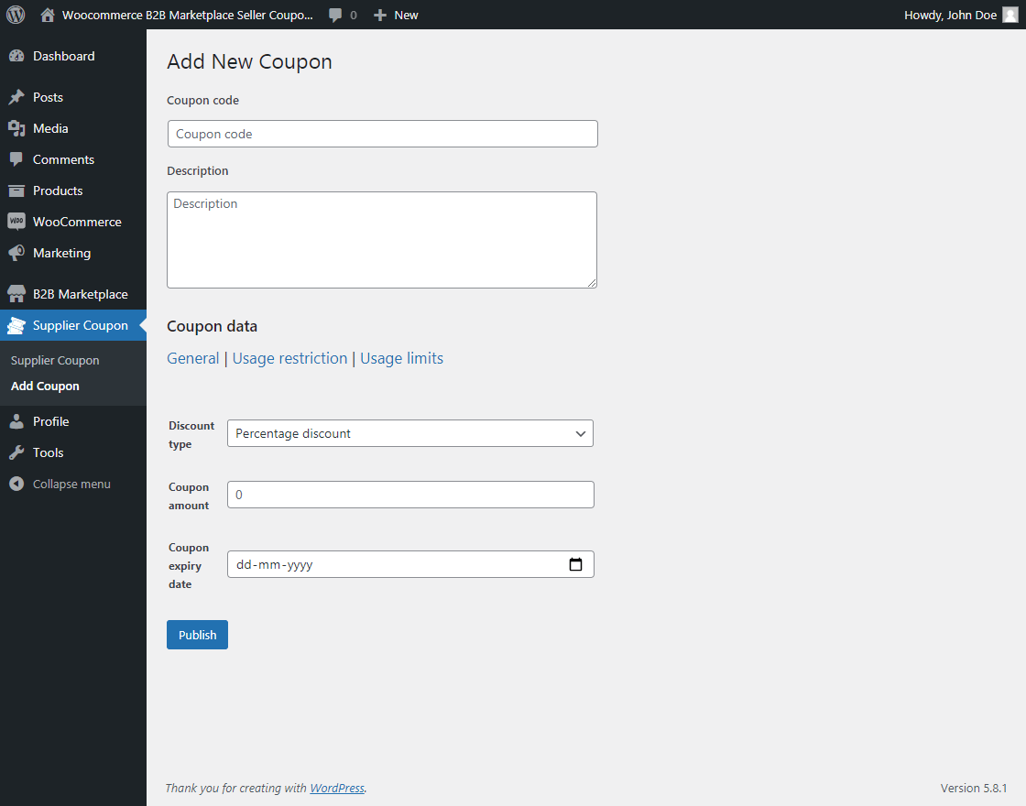1026x806 pixels.
Task: Click the B2B Marketplace store icon
Action: [16, 294]
